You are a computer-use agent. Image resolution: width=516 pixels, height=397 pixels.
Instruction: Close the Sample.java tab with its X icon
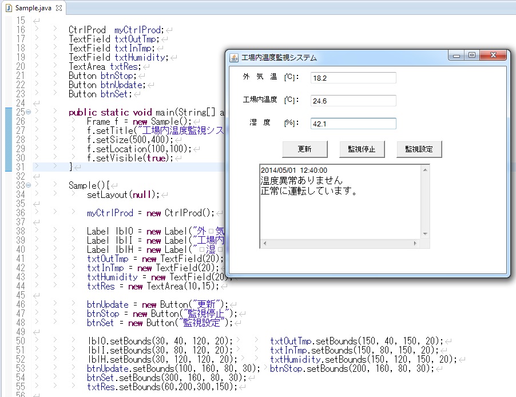pyautogui.click(x=59, y=8)
